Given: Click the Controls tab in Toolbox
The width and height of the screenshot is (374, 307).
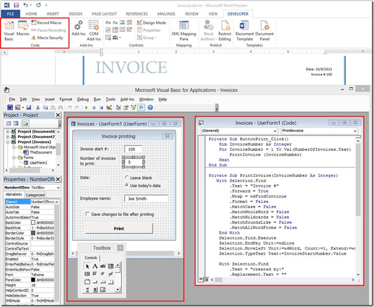Looking at the screenshot, I should coord(91,258).
